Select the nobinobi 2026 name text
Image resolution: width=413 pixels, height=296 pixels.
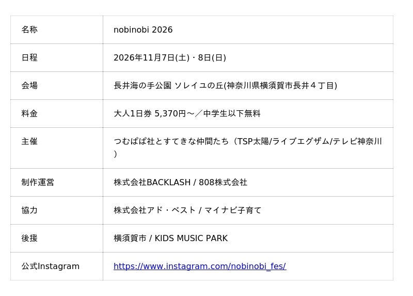pos(143,29)
